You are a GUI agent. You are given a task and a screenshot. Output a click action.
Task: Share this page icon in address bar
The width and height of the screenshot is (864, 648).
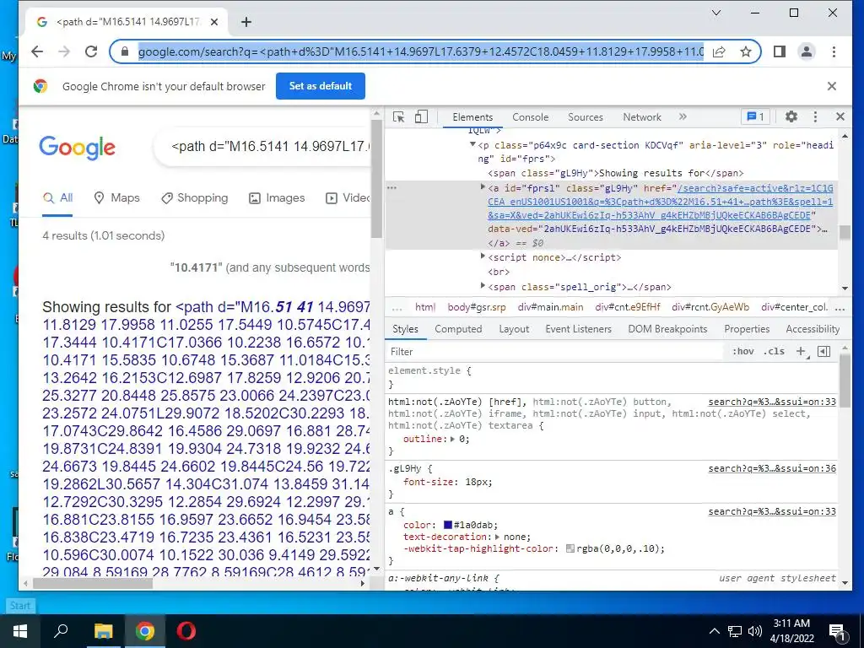(x=719, y=51)
